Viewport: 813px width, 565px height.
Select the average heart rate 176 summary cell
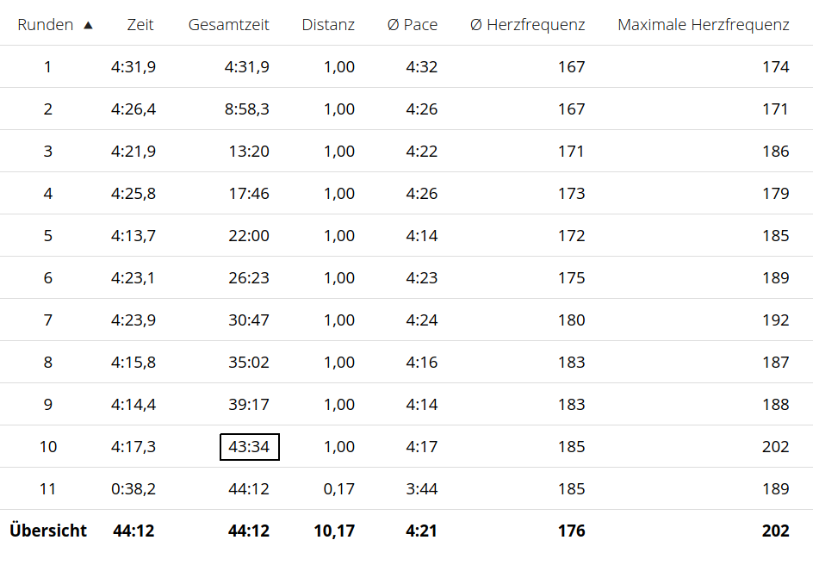tap(571, 531)
